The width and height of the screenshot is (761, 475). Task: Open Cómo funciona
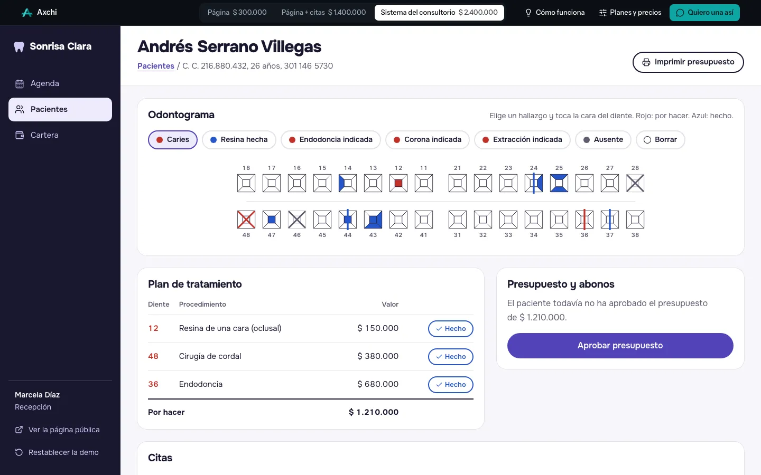(x=554, y=13)
